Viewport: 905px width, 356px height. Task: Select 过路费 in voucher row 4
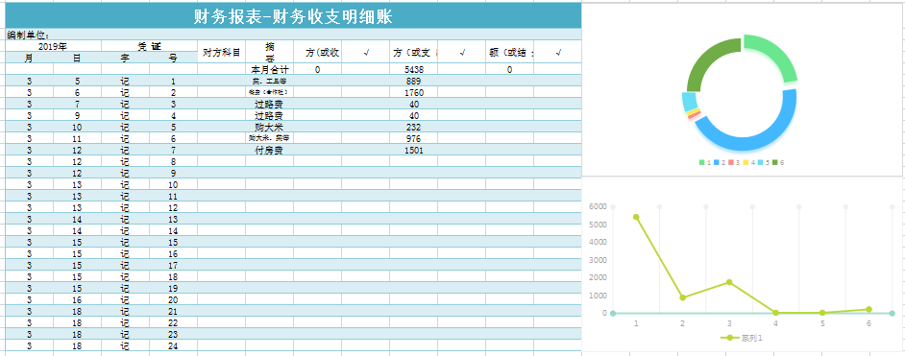click(270, 115)
